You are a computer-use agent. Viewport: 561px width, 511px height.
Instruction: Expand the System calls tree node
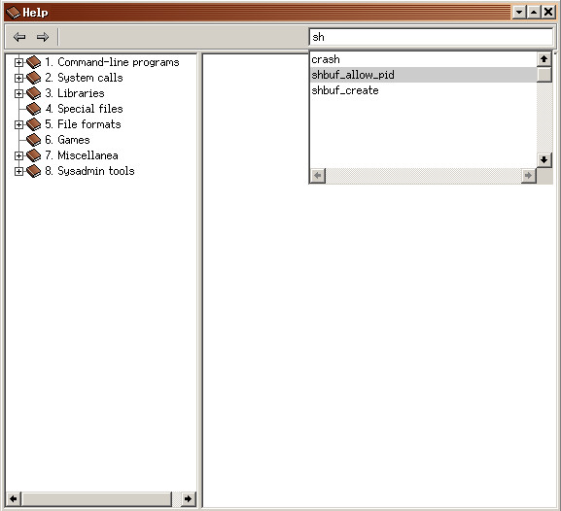[18, 78]
